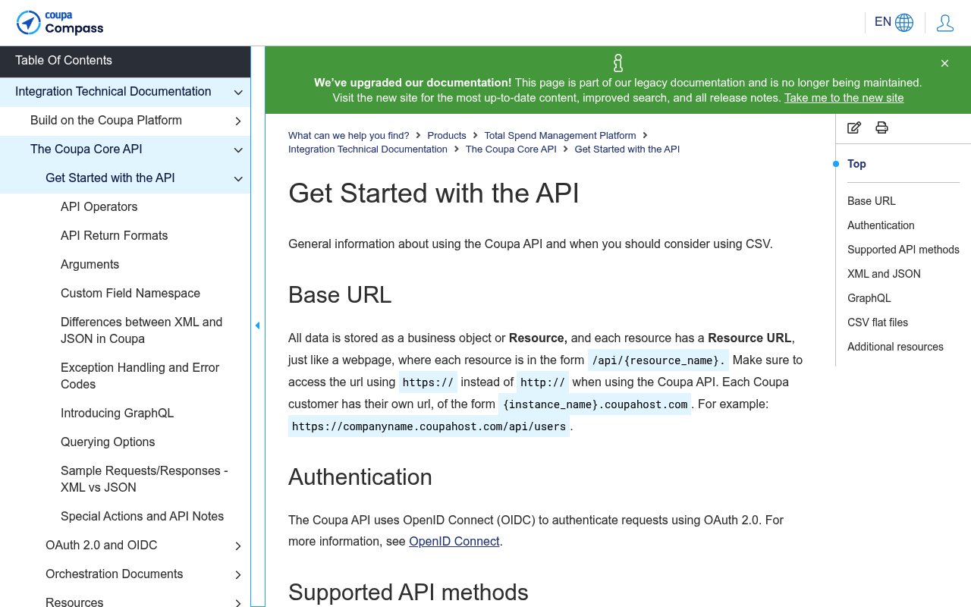This screenshot has width=971, height=607.
Task: Jump to Additional resources in outline
Action: point(895,347)
